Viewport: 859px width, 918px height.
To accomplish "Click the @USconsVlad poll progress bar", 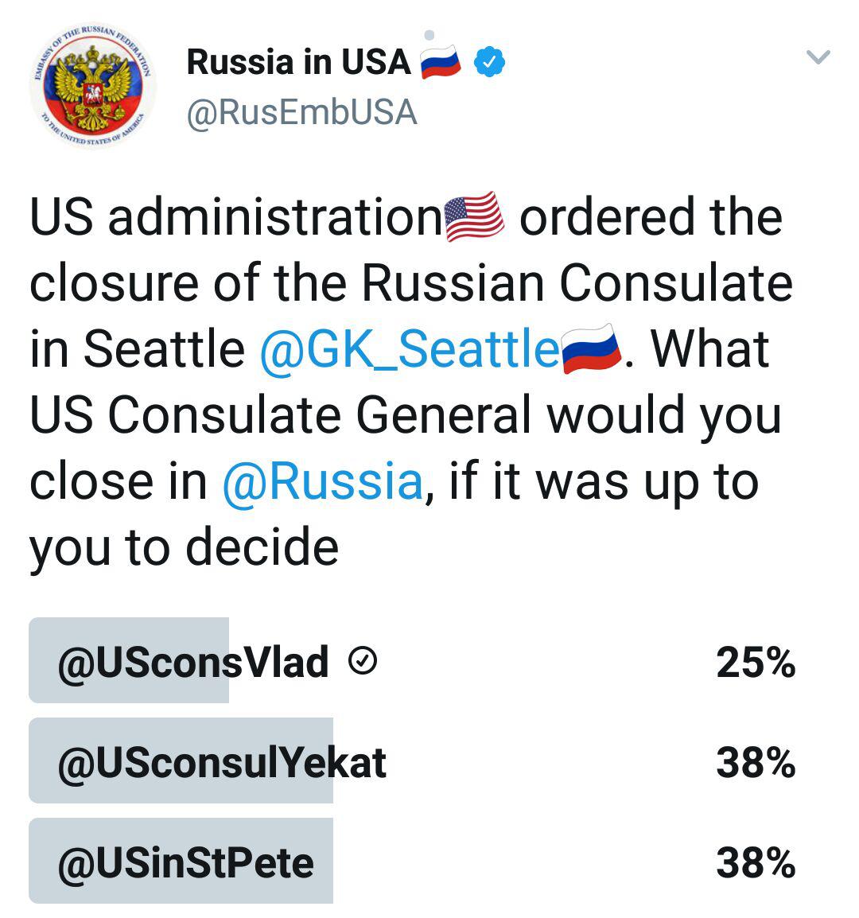I will click(x=129, y=659).
